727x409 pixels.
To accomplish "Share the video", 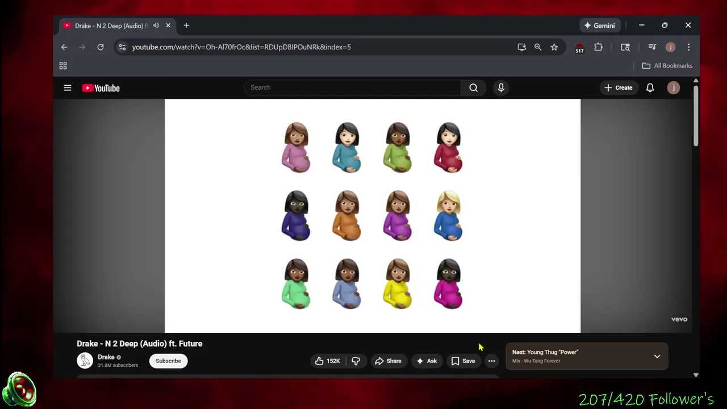I will tap(388, 361).
